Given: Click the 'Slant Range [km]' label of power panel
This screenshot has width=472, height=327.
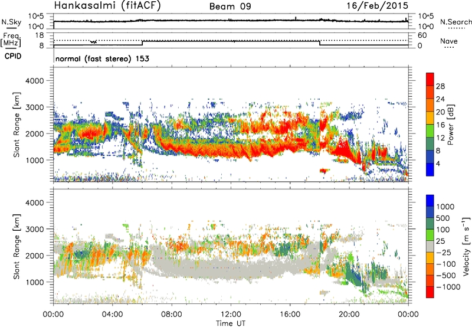Looking at the screenshot, I should 17,125.
